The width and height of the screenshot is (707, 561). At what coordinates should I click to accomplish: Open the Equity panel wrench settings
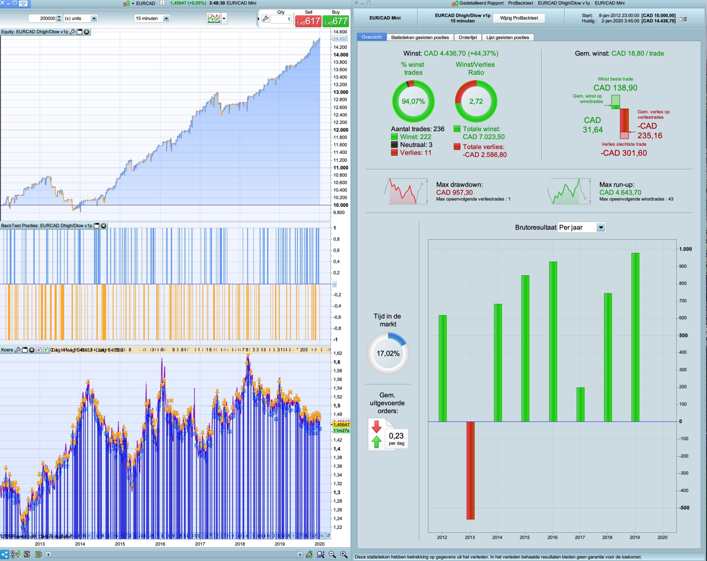tap(72, 32)
